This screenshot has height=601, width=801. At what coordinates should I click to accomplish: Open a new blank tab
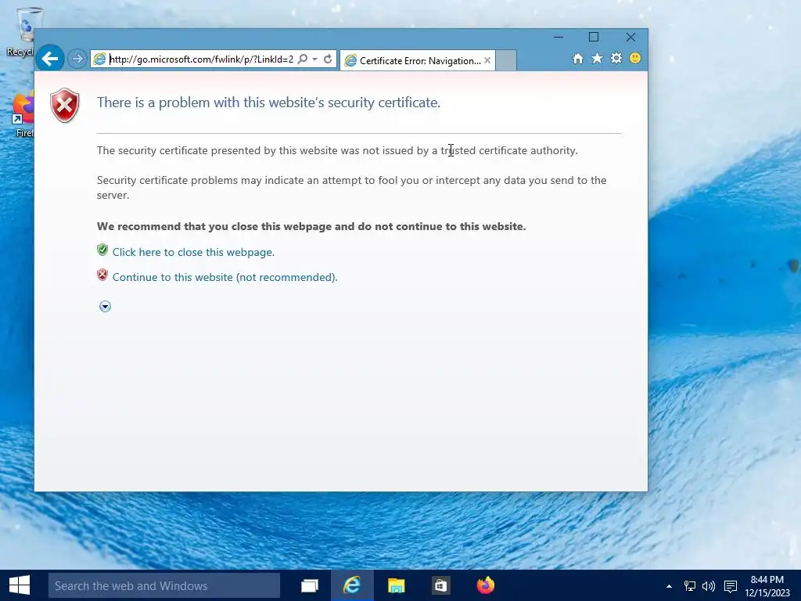(506, 60)
